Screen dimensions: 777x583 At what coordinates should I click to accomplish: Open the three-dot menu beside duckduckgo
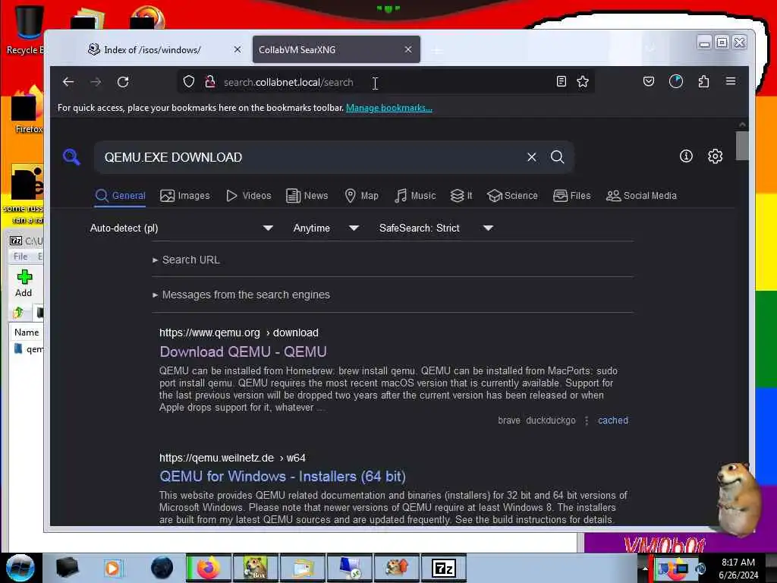point(587,421)
